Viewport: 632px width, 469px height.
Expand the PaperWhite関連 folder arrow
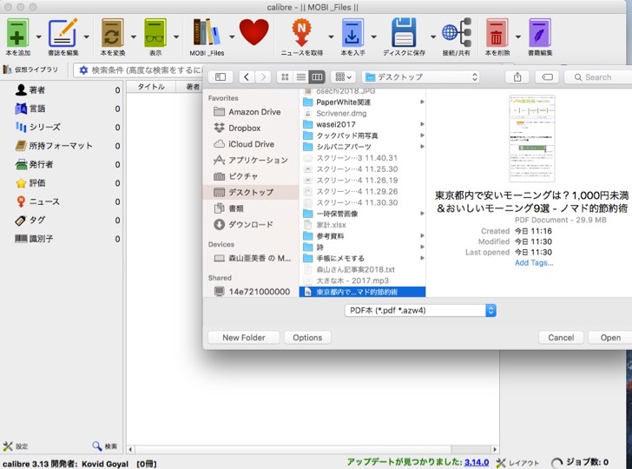point(422,102)
